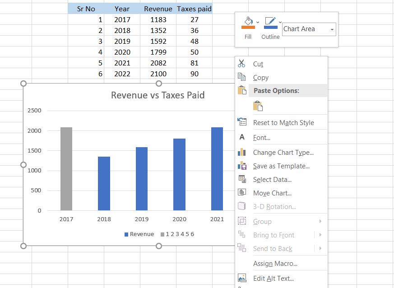Click the Edit Alt Text icon
Image resolution: width=394 pixels, height=288 pixels.
242,278
